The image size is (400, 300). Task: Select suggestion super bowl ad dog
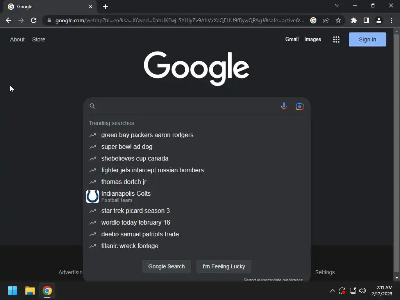pyautogui.click(x=197, y=147)
